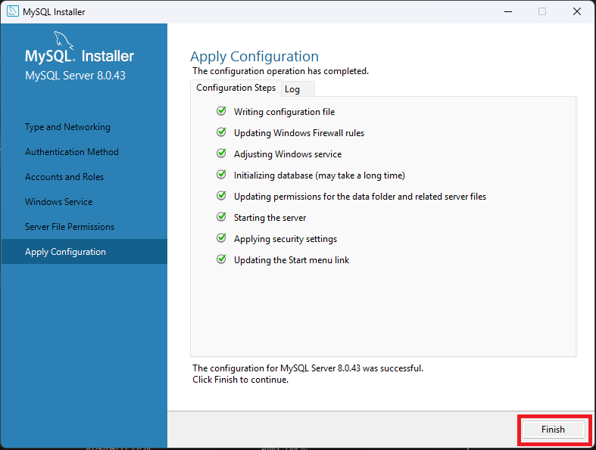Close the MySQL Installer window
Image resolution: width=596 pixels, height=450 pixels.
point(577,11)
